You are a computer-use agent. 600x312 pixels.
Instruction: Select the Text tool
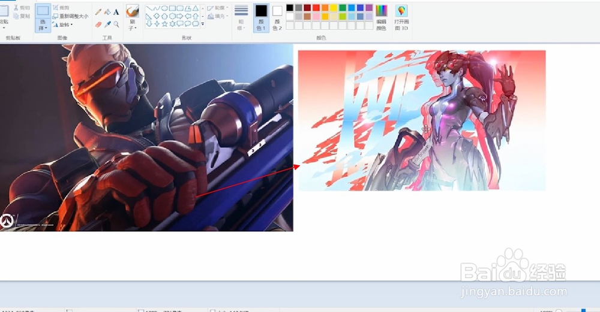pos(116,12)
